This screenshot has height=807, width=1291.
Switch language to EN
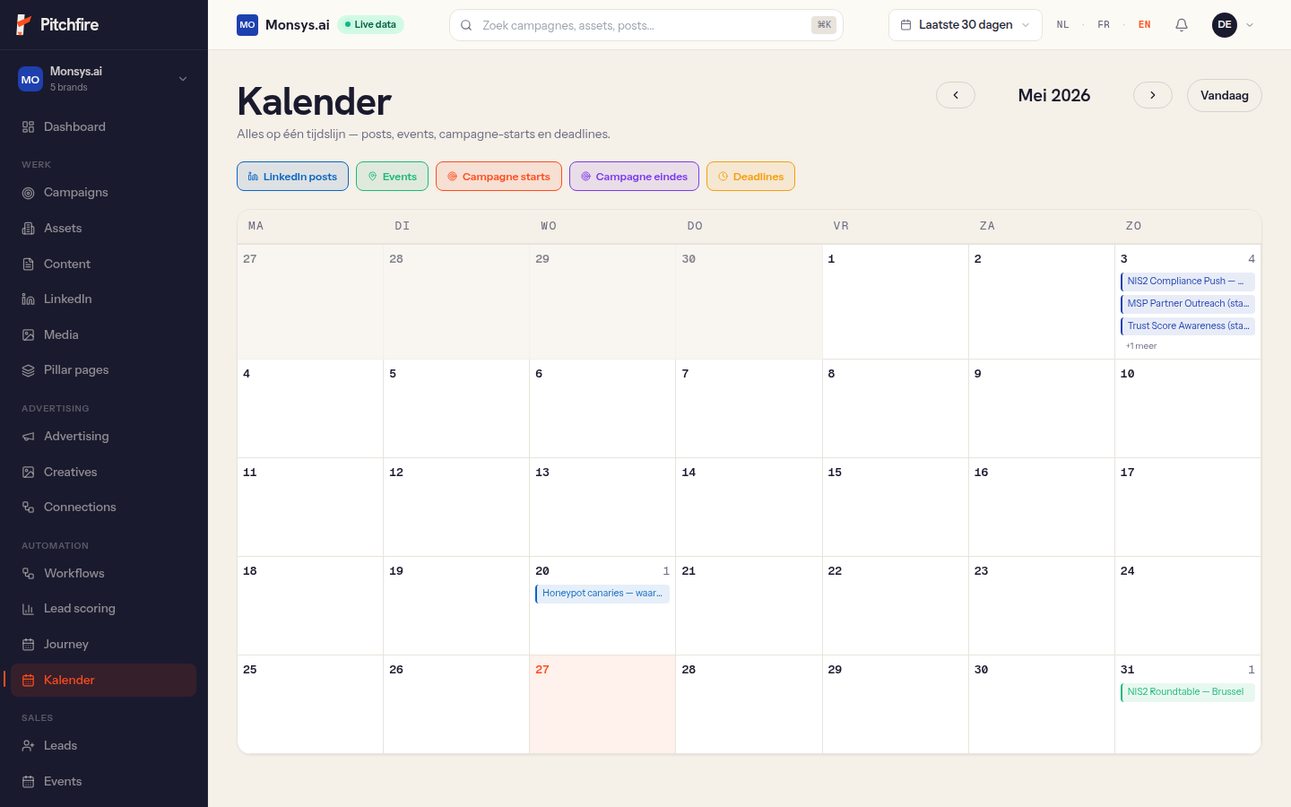point(1145,25)
